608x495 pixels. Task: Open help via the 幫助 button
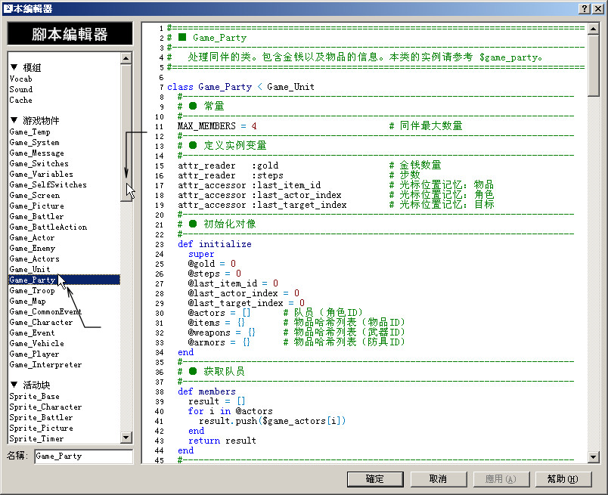563,479
